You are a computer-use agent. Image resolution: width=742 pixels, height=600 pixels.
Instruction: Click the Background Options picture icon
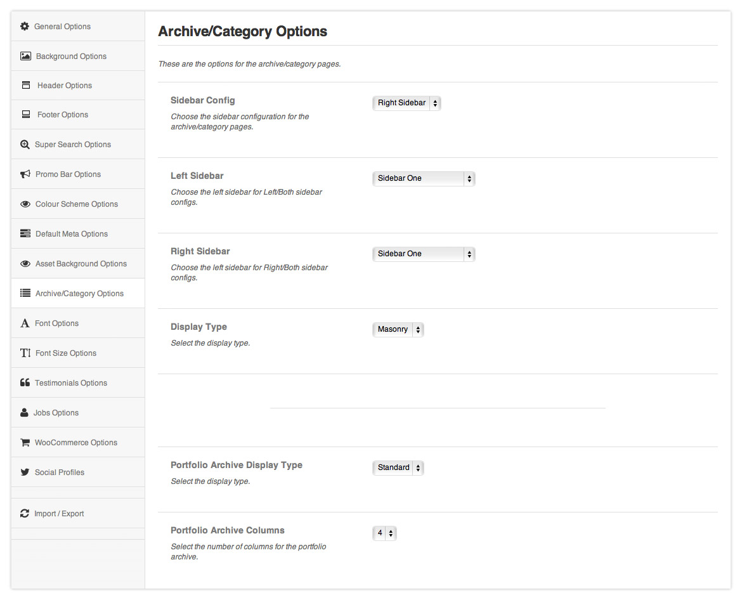coord(25,56)
